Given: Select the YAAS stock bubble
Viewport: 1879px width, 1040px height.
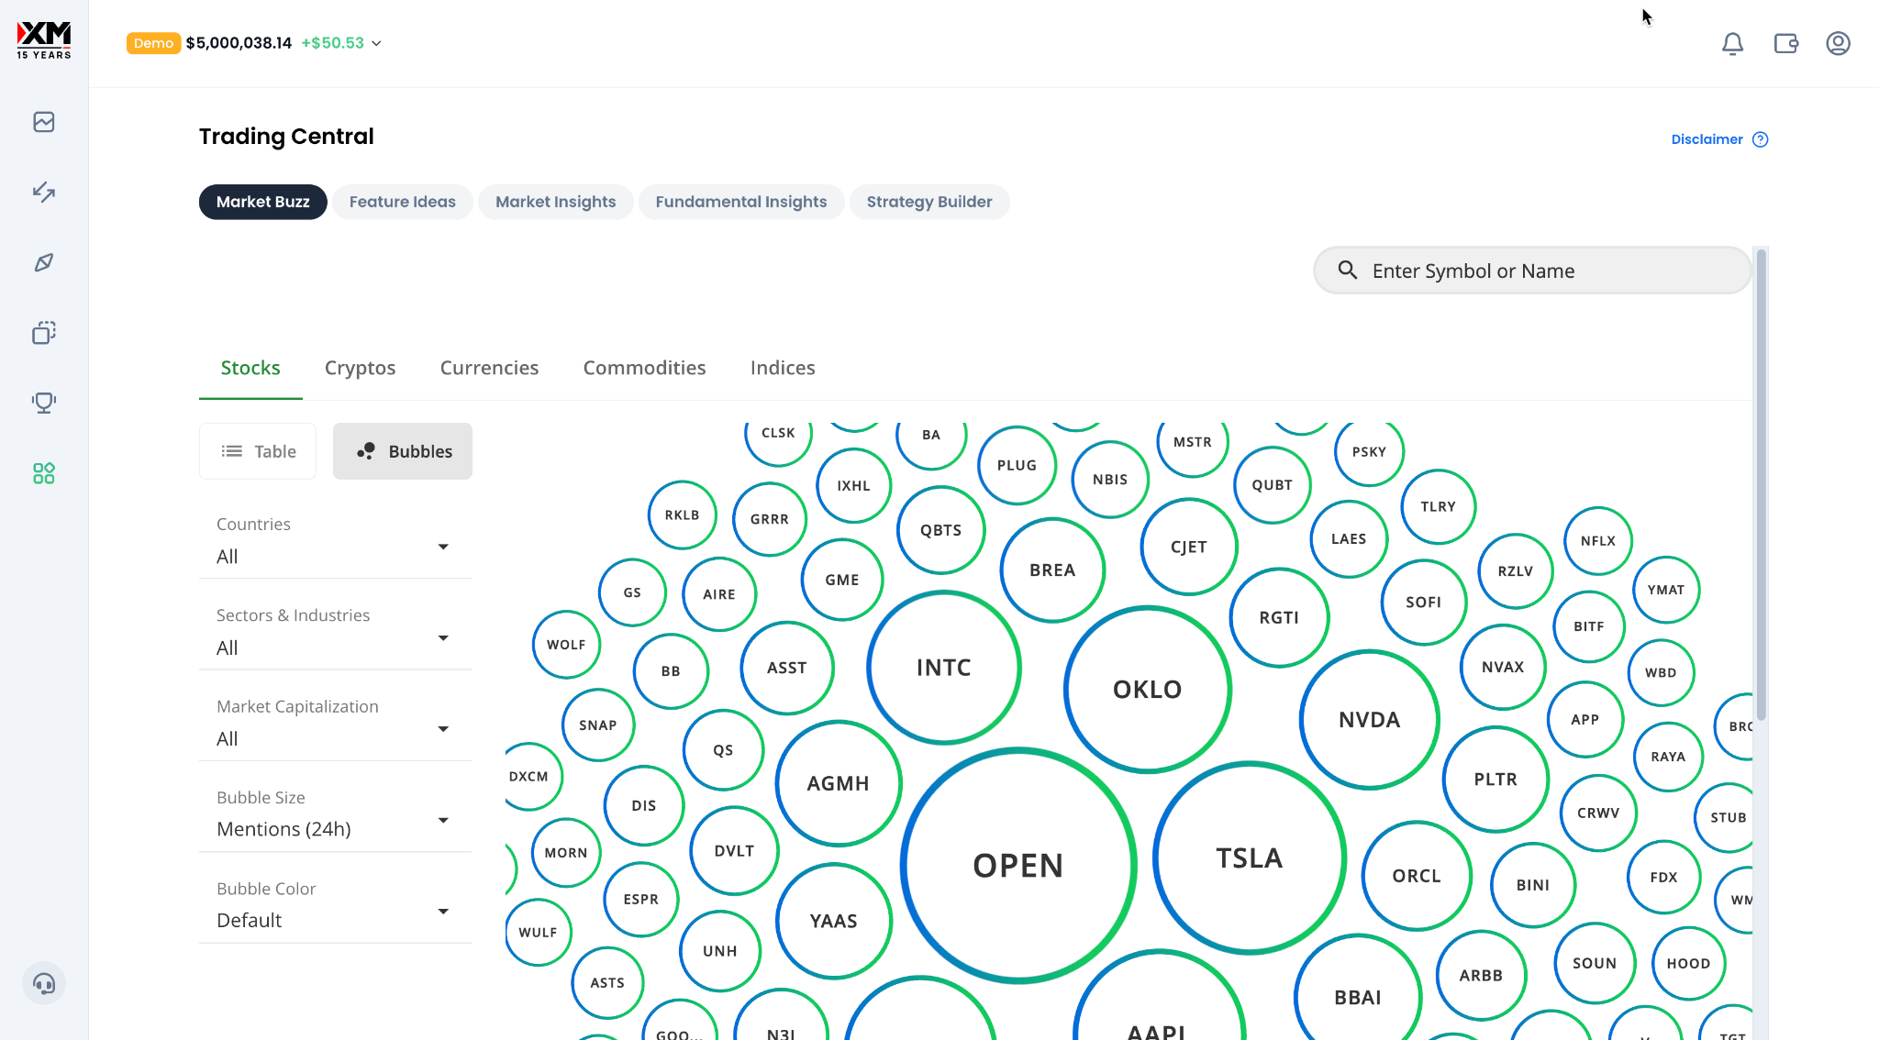Looking at the screenshot, I should click(x=834, y=921).
